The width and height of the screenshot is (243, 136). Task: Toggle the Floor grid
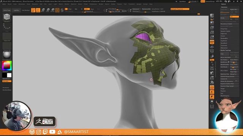(212, 47)
